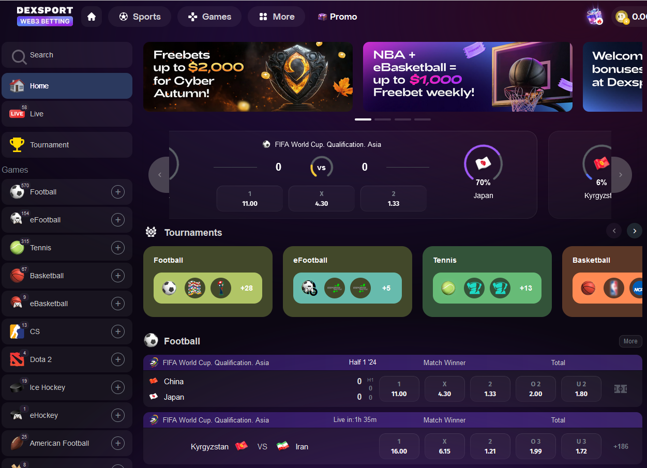The height and width of the screenshot is (468, 647).
Task: Click the Search field in sidebar
Action: 67,55
